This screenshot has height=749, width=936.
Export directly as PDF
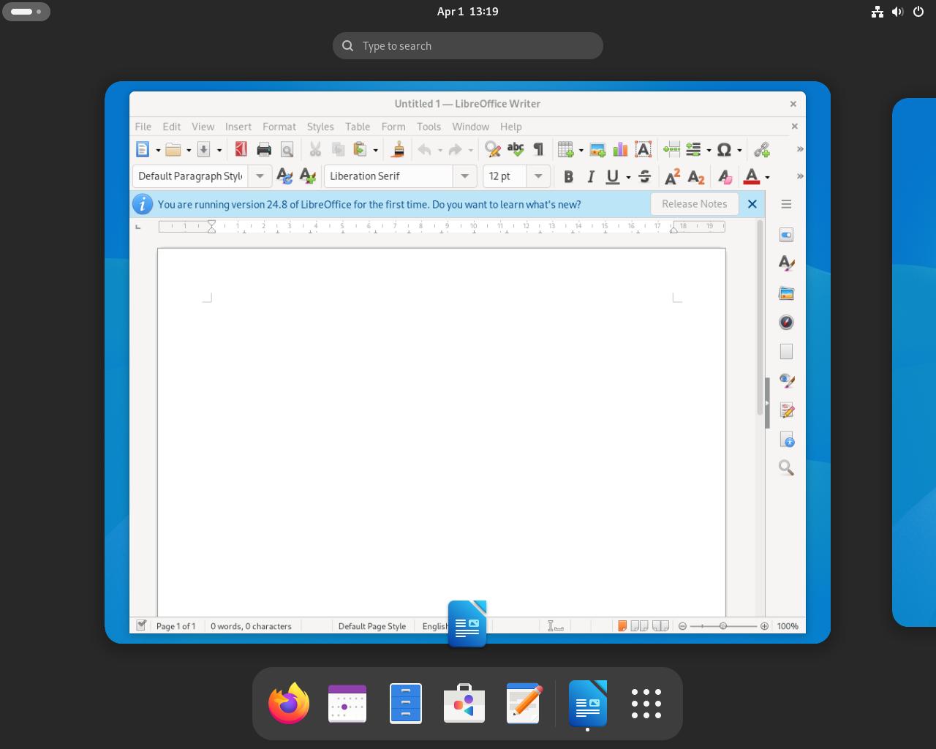point(241,149)
